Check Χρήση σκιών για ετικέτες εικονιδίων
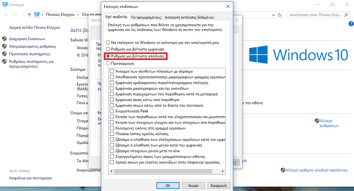The height and width of the screenshot is (191, 354). (x=112, y=162)
